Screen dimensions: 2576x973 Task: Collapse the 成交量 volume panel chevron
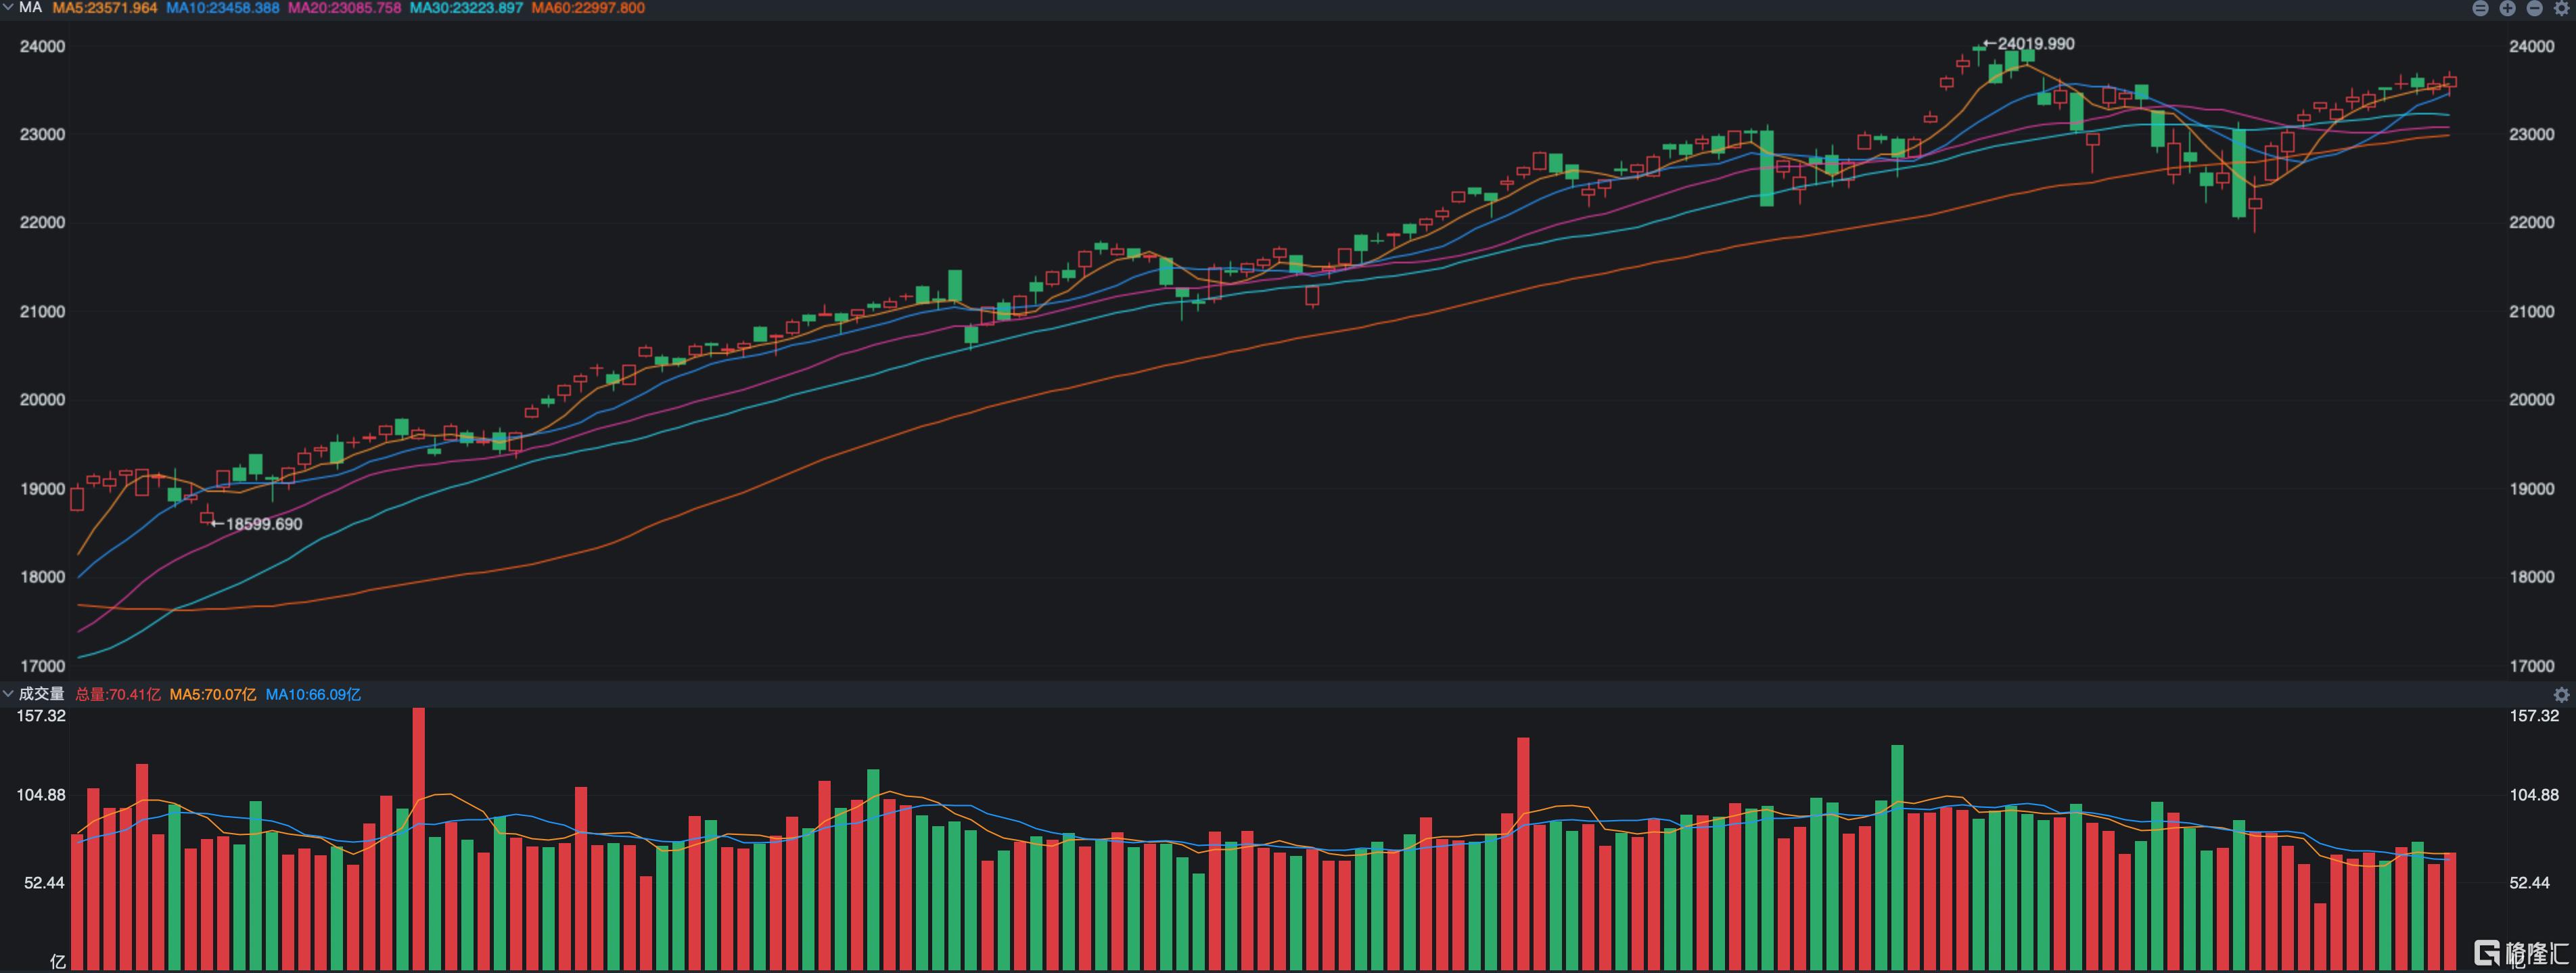(8, 694)
